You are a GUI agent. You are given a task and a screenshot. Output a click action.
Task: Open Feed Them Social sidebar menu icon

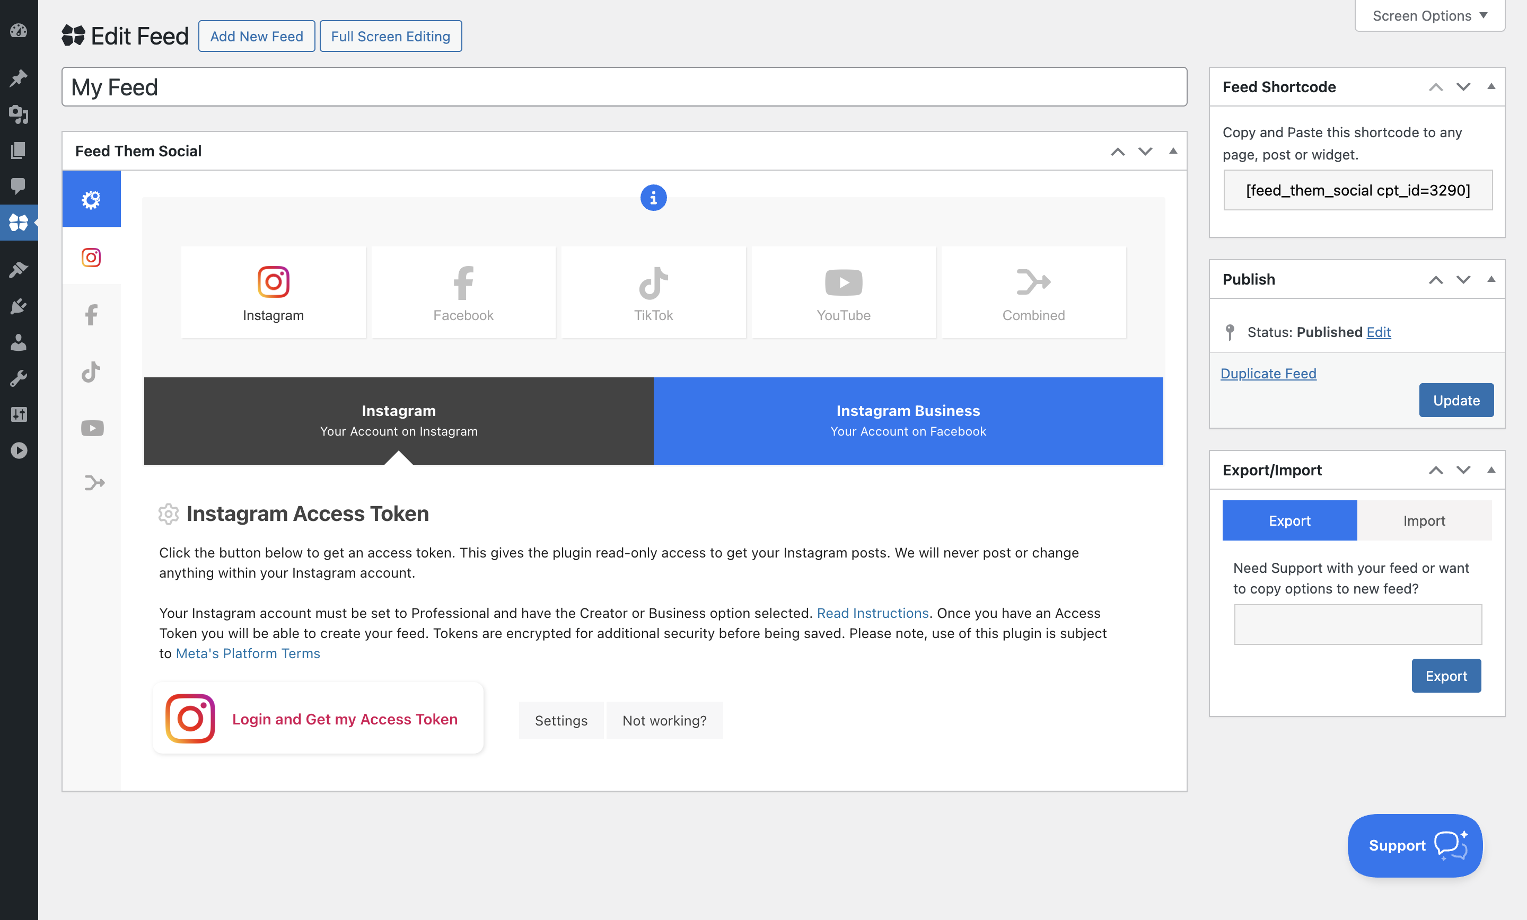point(19,223)
